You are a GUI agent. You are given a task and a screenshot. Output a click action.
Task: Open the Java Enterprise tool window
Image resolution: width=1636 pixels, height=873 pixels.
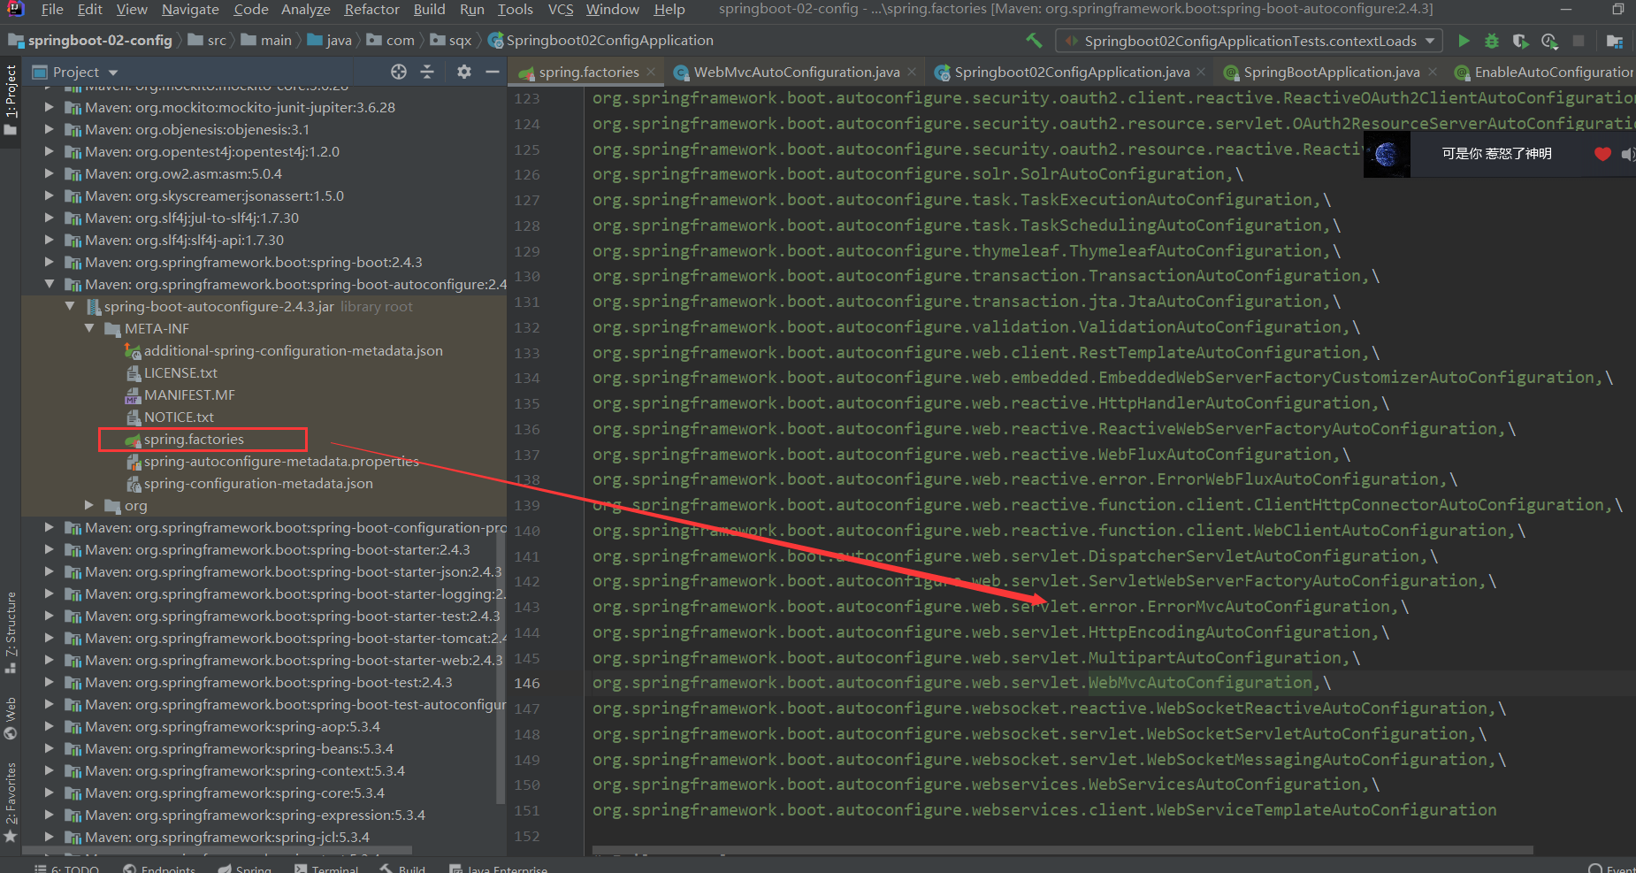tap(499, 868)
